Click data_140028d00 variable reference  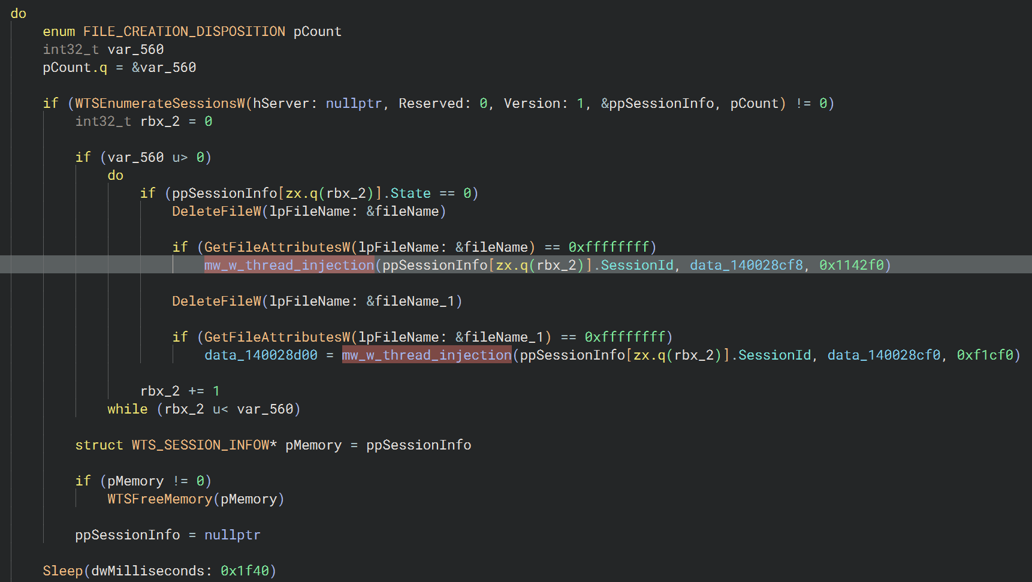click(261, 355)
